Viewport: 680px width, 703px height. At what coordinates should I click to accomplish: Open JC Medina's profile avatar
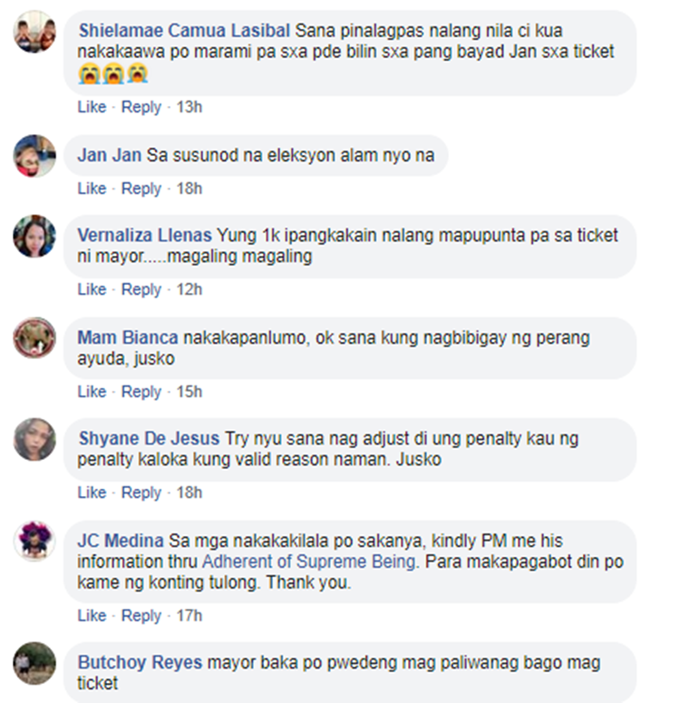pyautogui.click(x=34, y=542)
